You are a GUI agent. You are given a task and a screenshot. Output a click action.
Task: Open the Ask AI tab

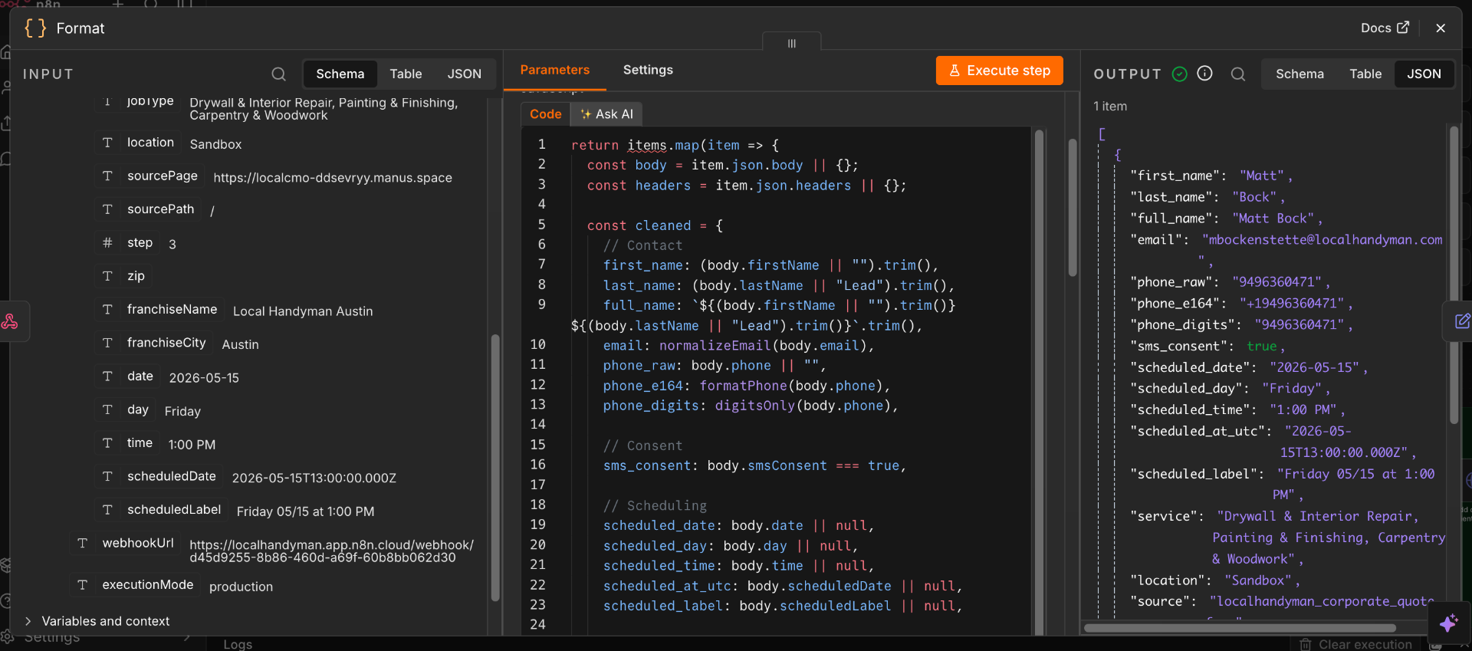[606, 113]
